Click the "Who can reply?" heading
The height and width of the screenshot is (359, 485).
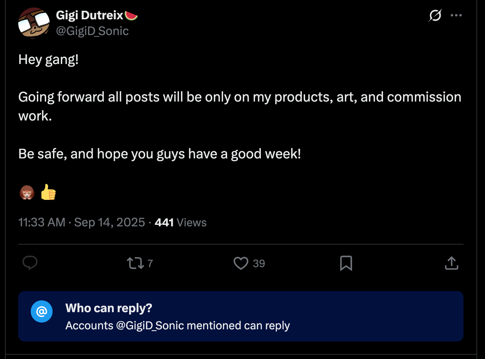(x=109, y=308)
